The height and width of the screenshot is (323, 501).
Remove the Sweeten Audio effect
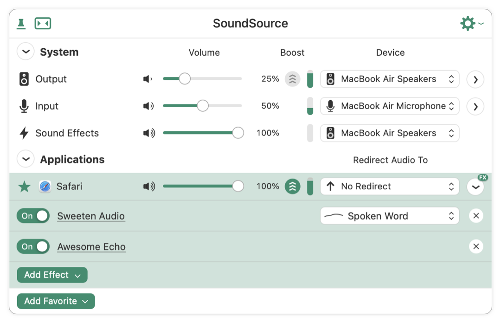pos(476,216)
